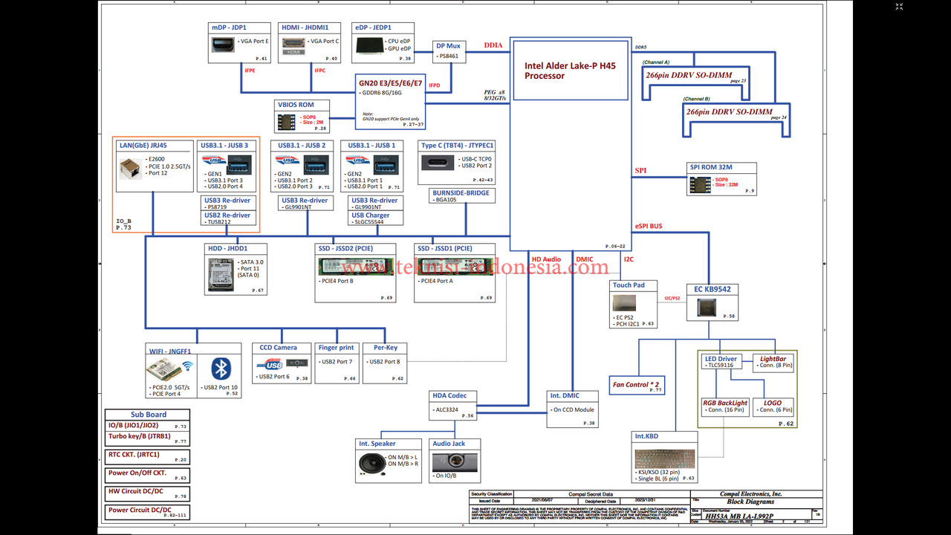Click the USB Charger label
This screenshot has width=951, height=535.
click(371, 215)
